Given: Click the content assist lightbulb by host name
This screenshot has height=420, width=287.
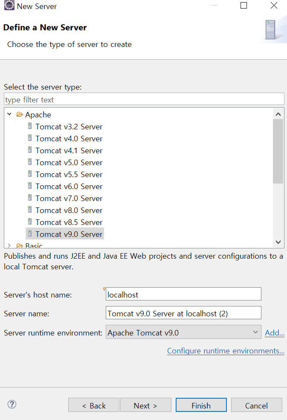Looking at the screenshot, I should pyautogui.click(x=104, y=289).
